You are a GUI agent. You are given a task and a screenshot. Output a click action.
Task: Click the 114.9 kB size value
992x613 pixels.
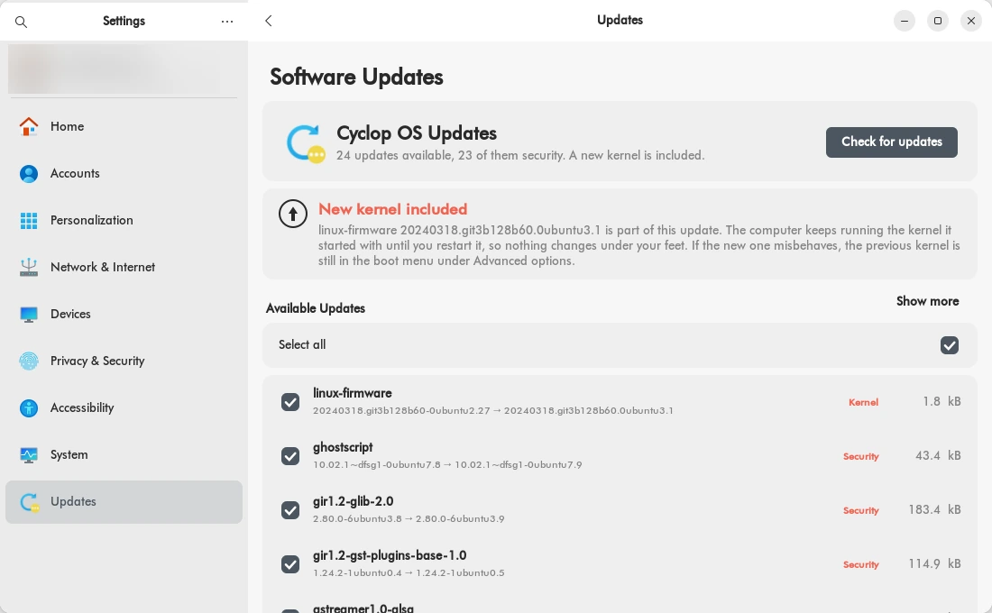point(934,563)
